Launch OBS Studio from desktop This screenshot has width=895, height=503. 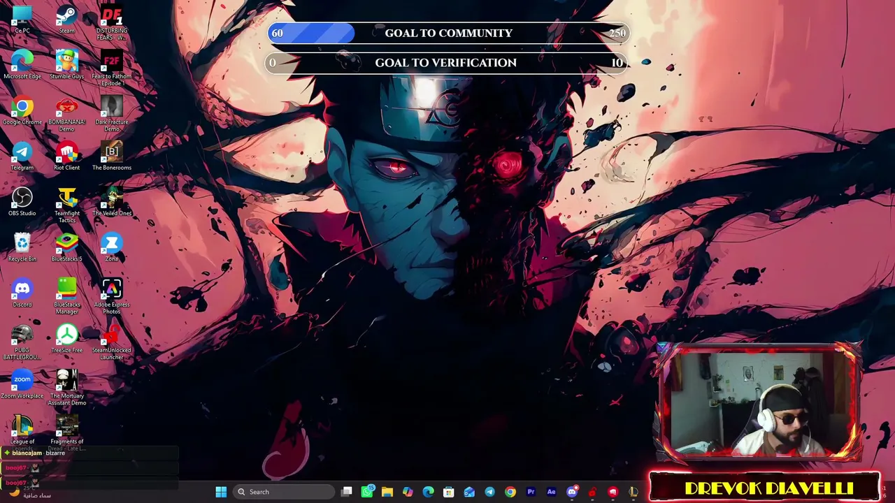click(22, 203)
